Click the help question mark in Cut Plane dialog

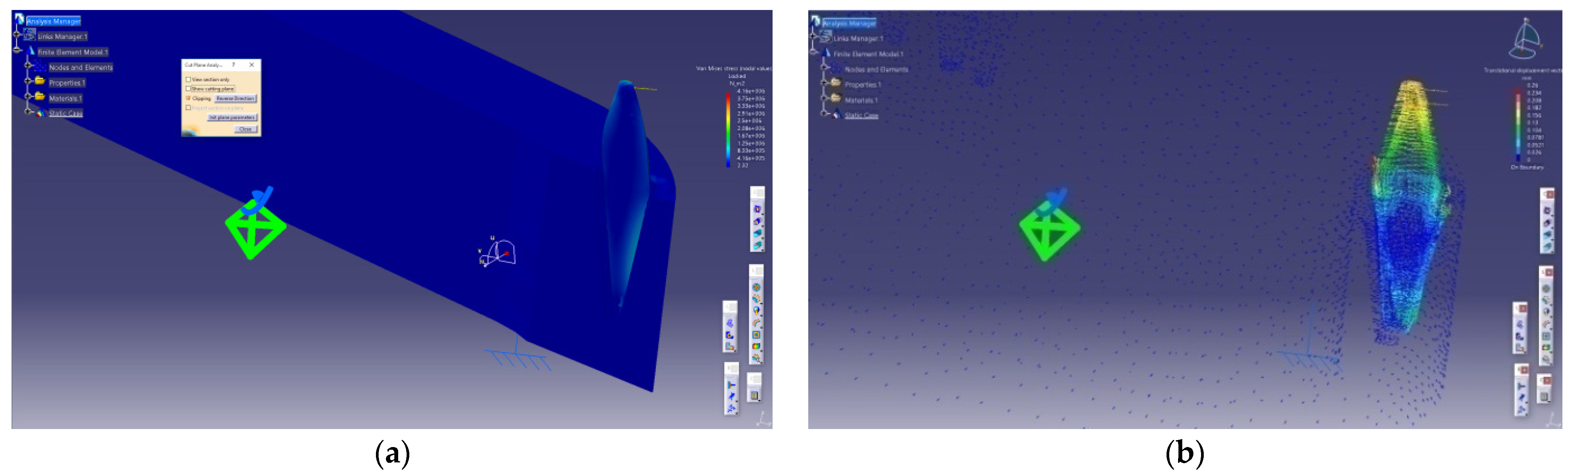coord(233,65)
